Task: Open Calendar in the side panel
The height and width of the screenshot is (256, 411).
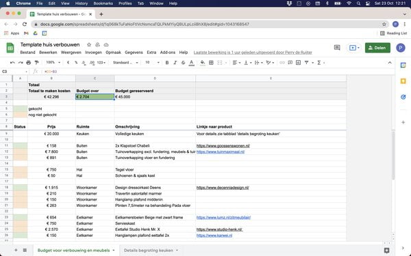Action: (403, 66)
